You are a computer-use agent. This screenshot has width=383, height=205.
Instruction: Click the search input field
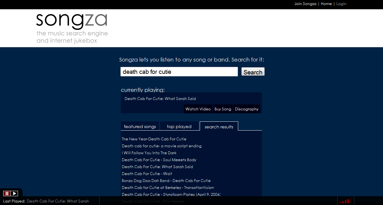[179, 72]
